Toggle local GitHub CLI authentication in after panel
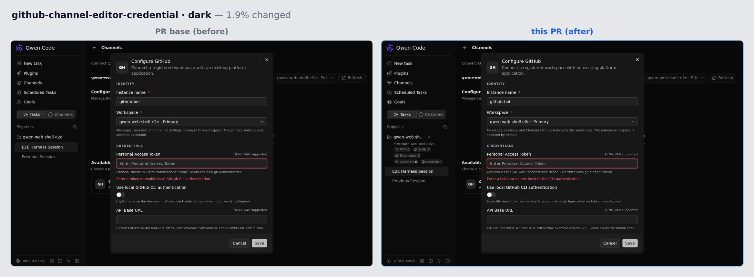The width and height of the screenshot is (754, 277). pyautogui.click(x=491, y=195)
